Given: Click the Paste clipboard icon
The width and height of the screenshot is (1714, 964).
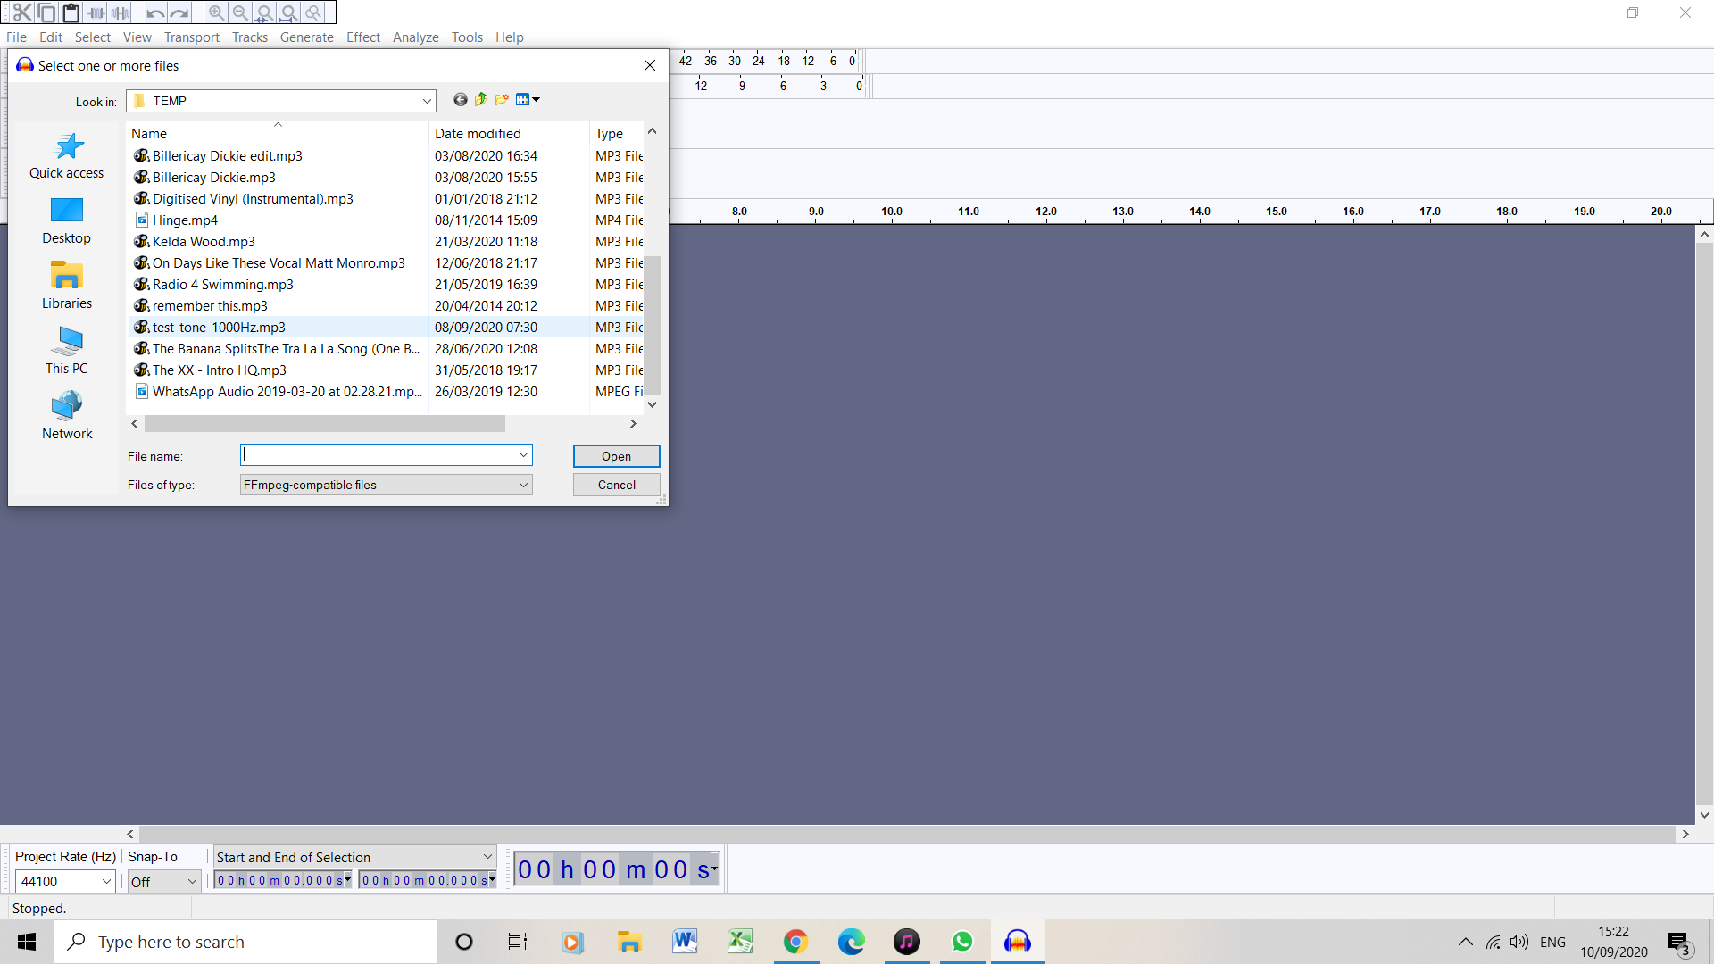Looking at the screenshot, I should (71, 12).
